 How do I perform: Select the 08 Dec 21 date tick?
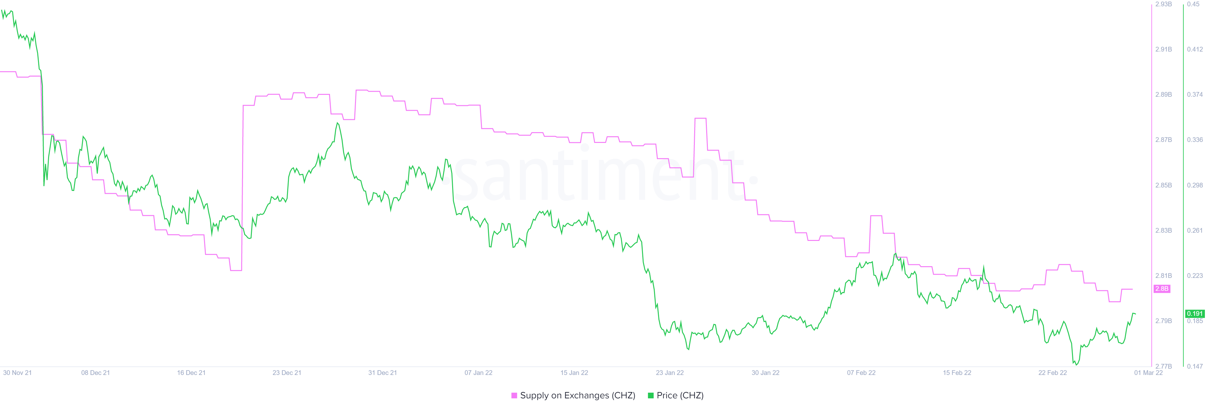click(x=95, y=373)
